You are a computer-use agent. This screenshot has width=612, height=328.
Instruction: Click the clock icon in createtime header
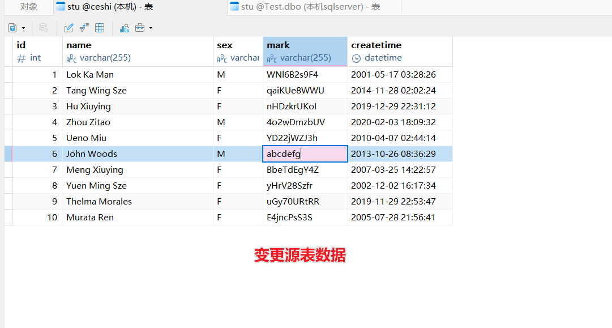357,58
